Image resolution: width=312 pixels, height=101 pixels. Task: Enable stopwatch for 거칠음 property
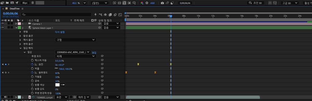coord(32,77)
